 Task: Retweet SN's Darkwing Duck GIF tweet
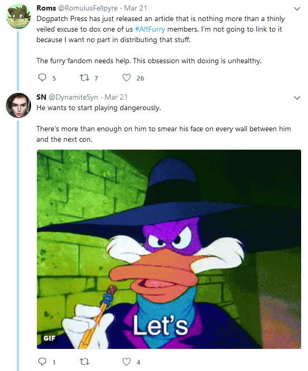pyautogui.click(x=84, y=362)
